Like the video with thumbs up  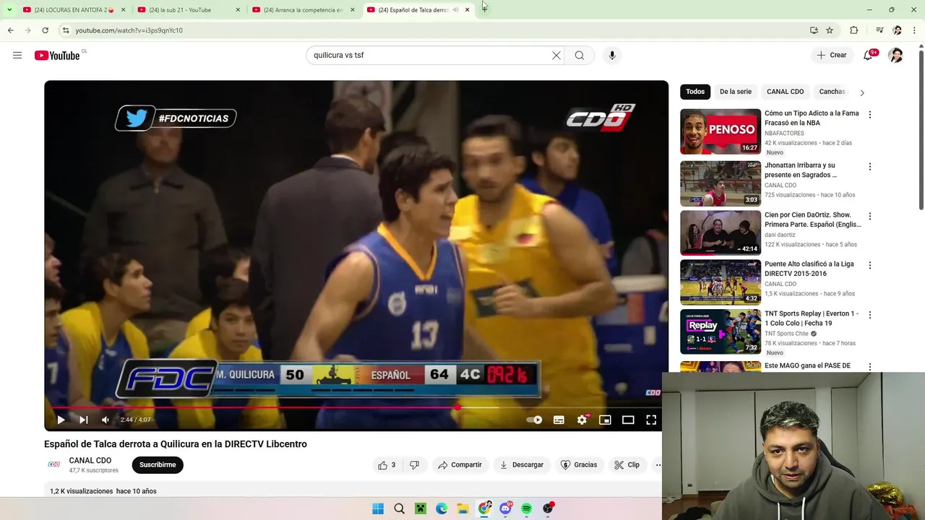(x=387, y=464)
